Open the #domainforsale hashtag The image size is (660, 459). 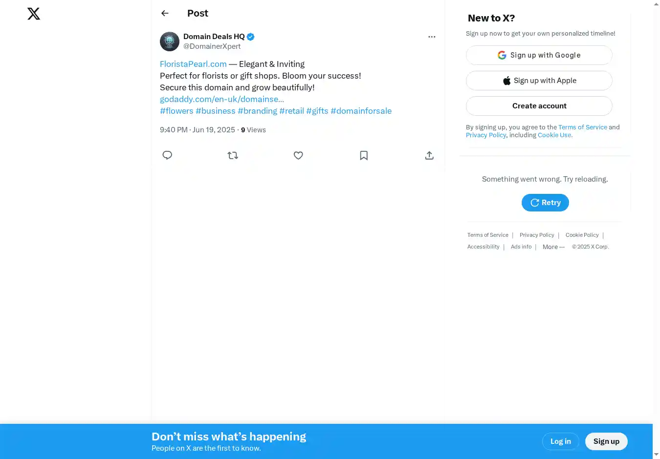pyautogui.click(x=361, y=111)
